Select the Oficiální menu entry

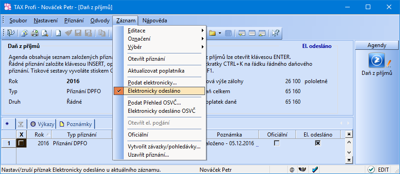[159, 135]
